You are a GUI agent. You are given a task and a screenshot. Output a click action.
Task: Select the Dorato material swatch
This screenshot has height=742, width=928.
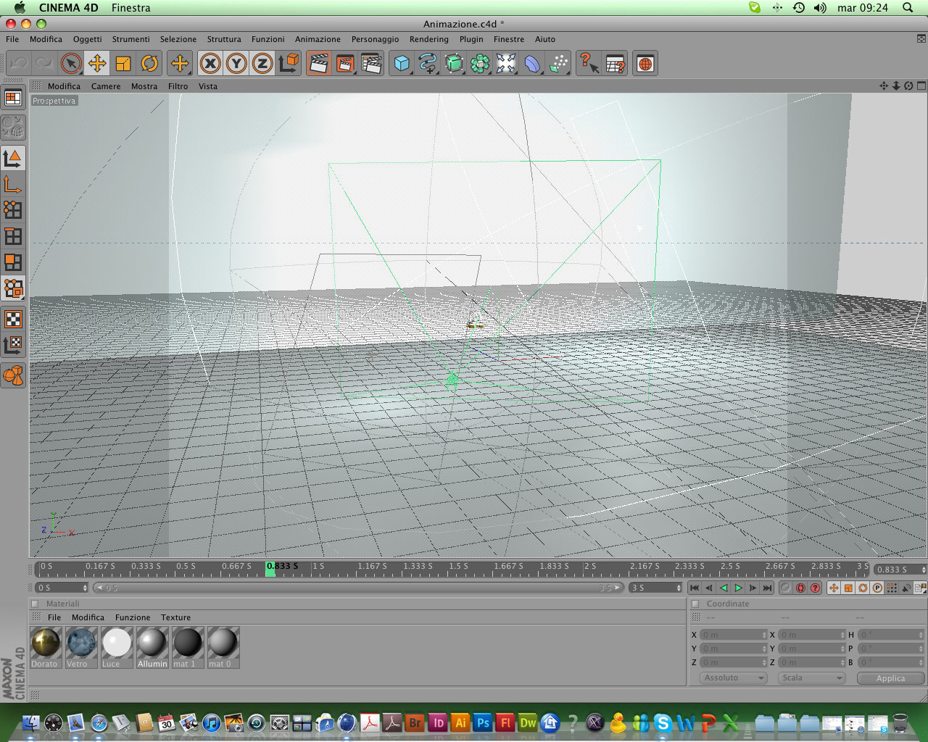pos(45,647)
